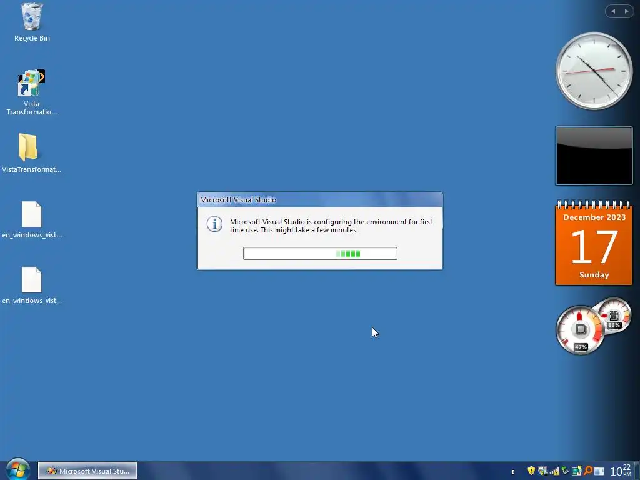Go to previous sidebar gadget page arrow

613,11
